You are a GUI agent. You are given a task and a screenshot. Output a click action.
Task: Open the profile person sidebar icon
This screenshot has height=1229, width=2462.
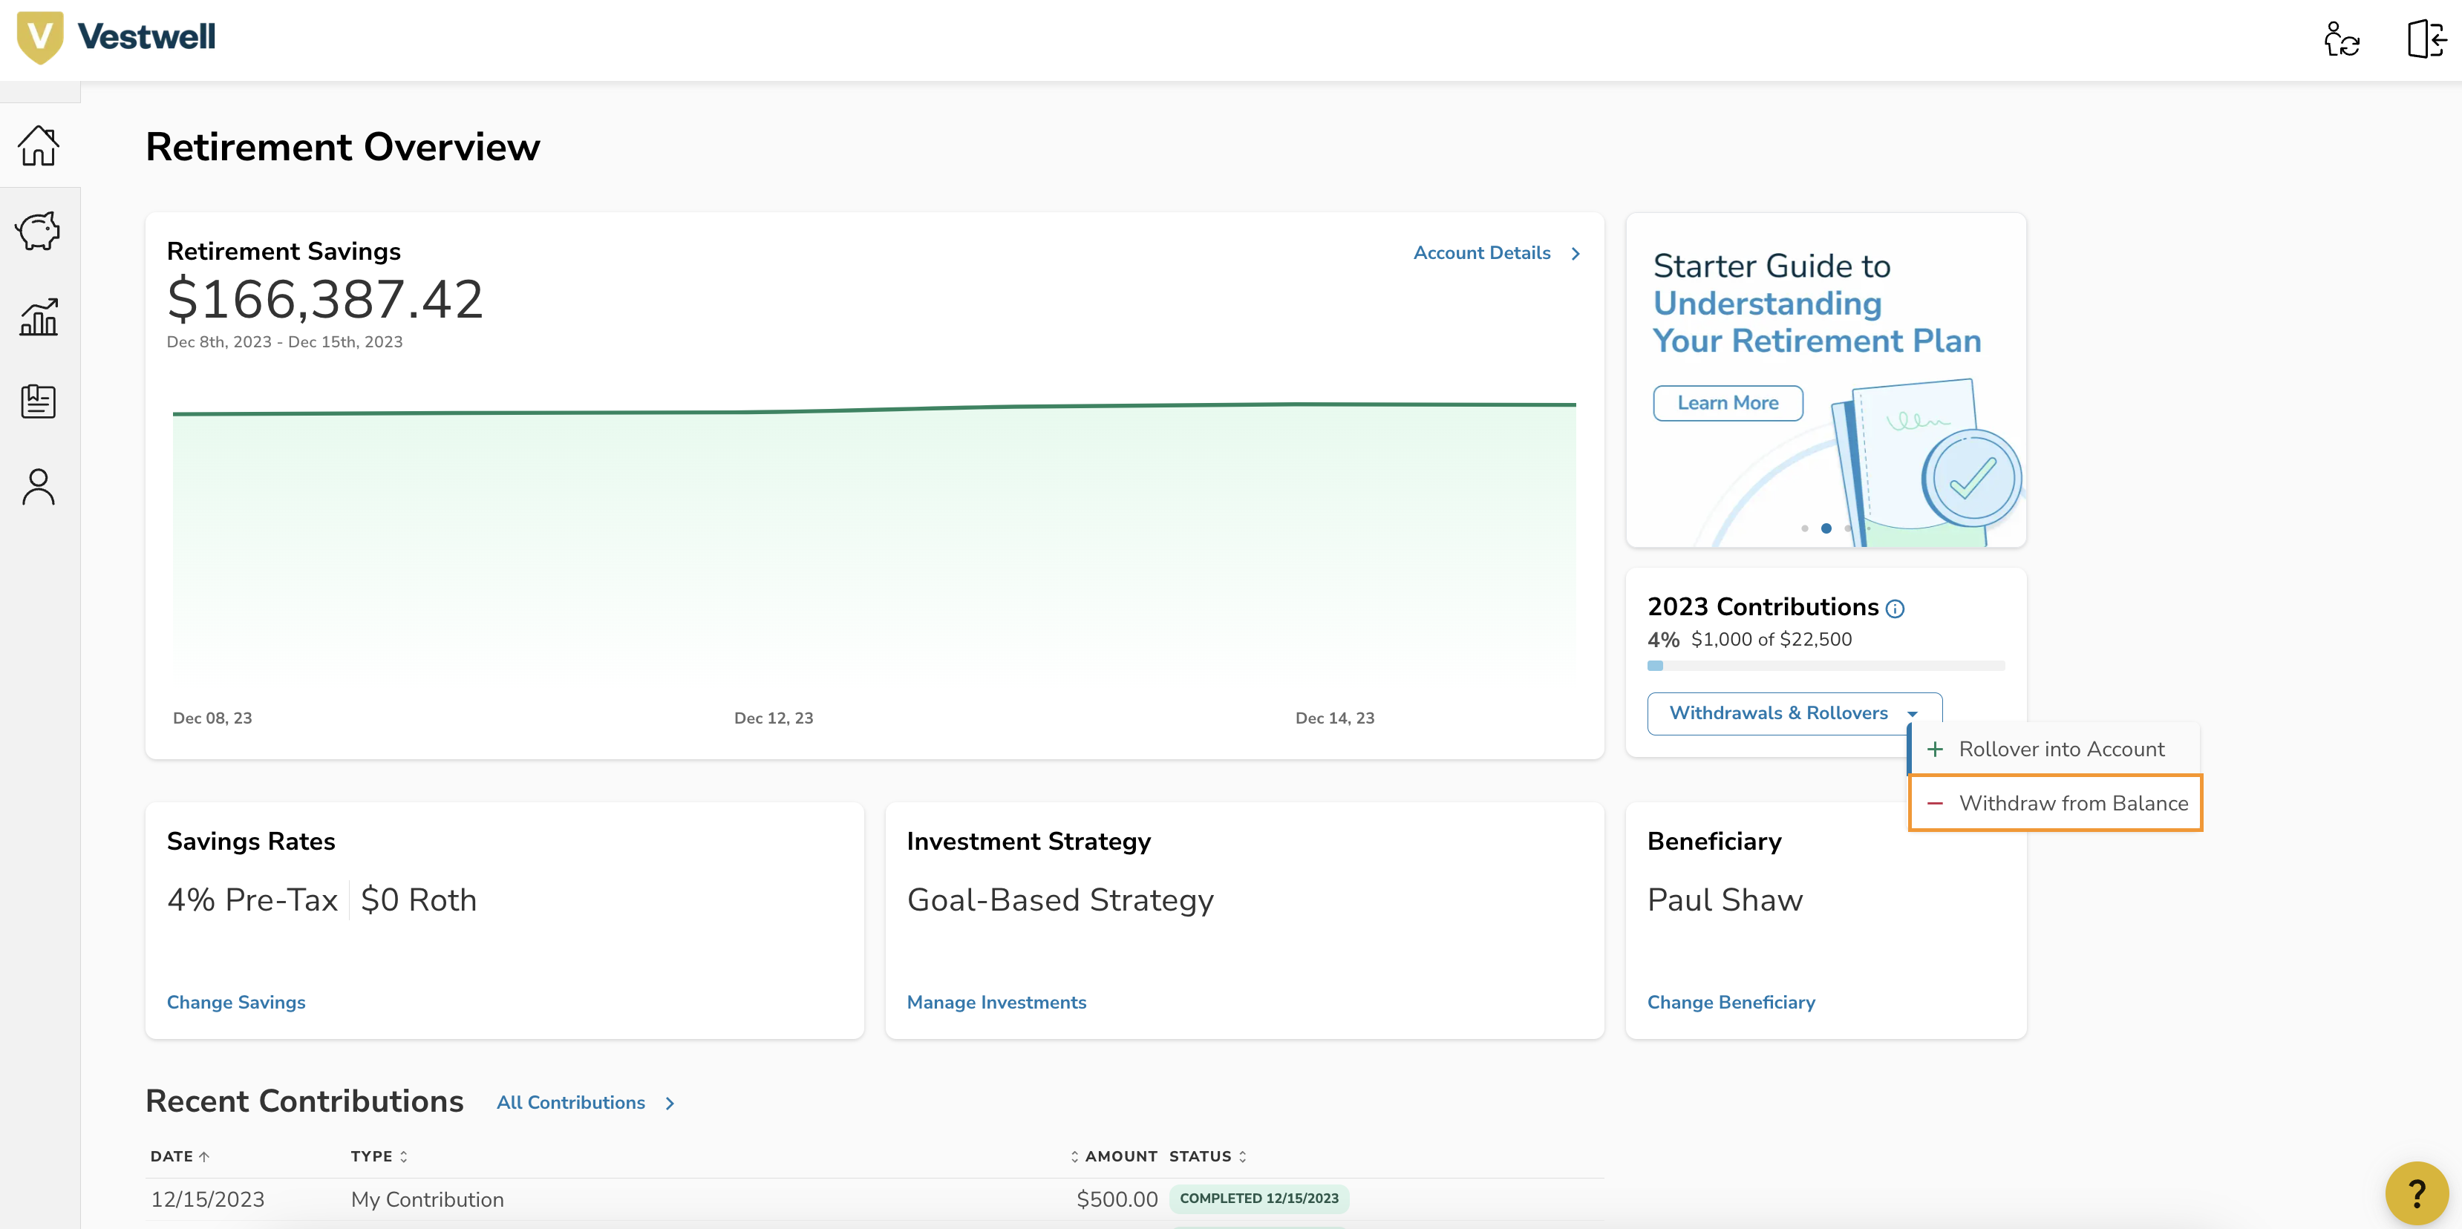pos(38,486)
